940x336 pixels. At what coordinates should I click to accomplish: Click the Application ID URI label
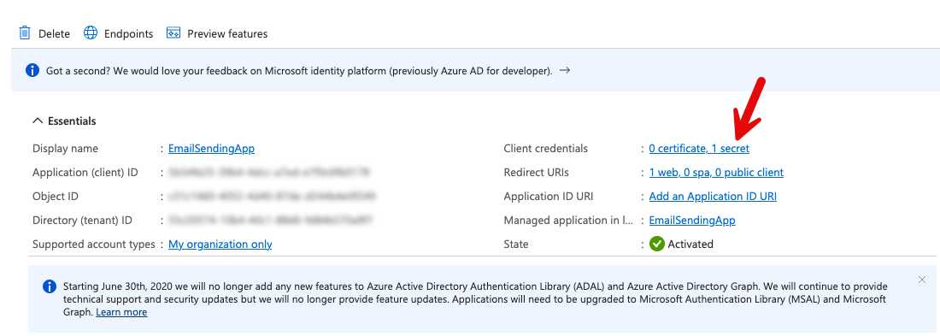[549, 197]
